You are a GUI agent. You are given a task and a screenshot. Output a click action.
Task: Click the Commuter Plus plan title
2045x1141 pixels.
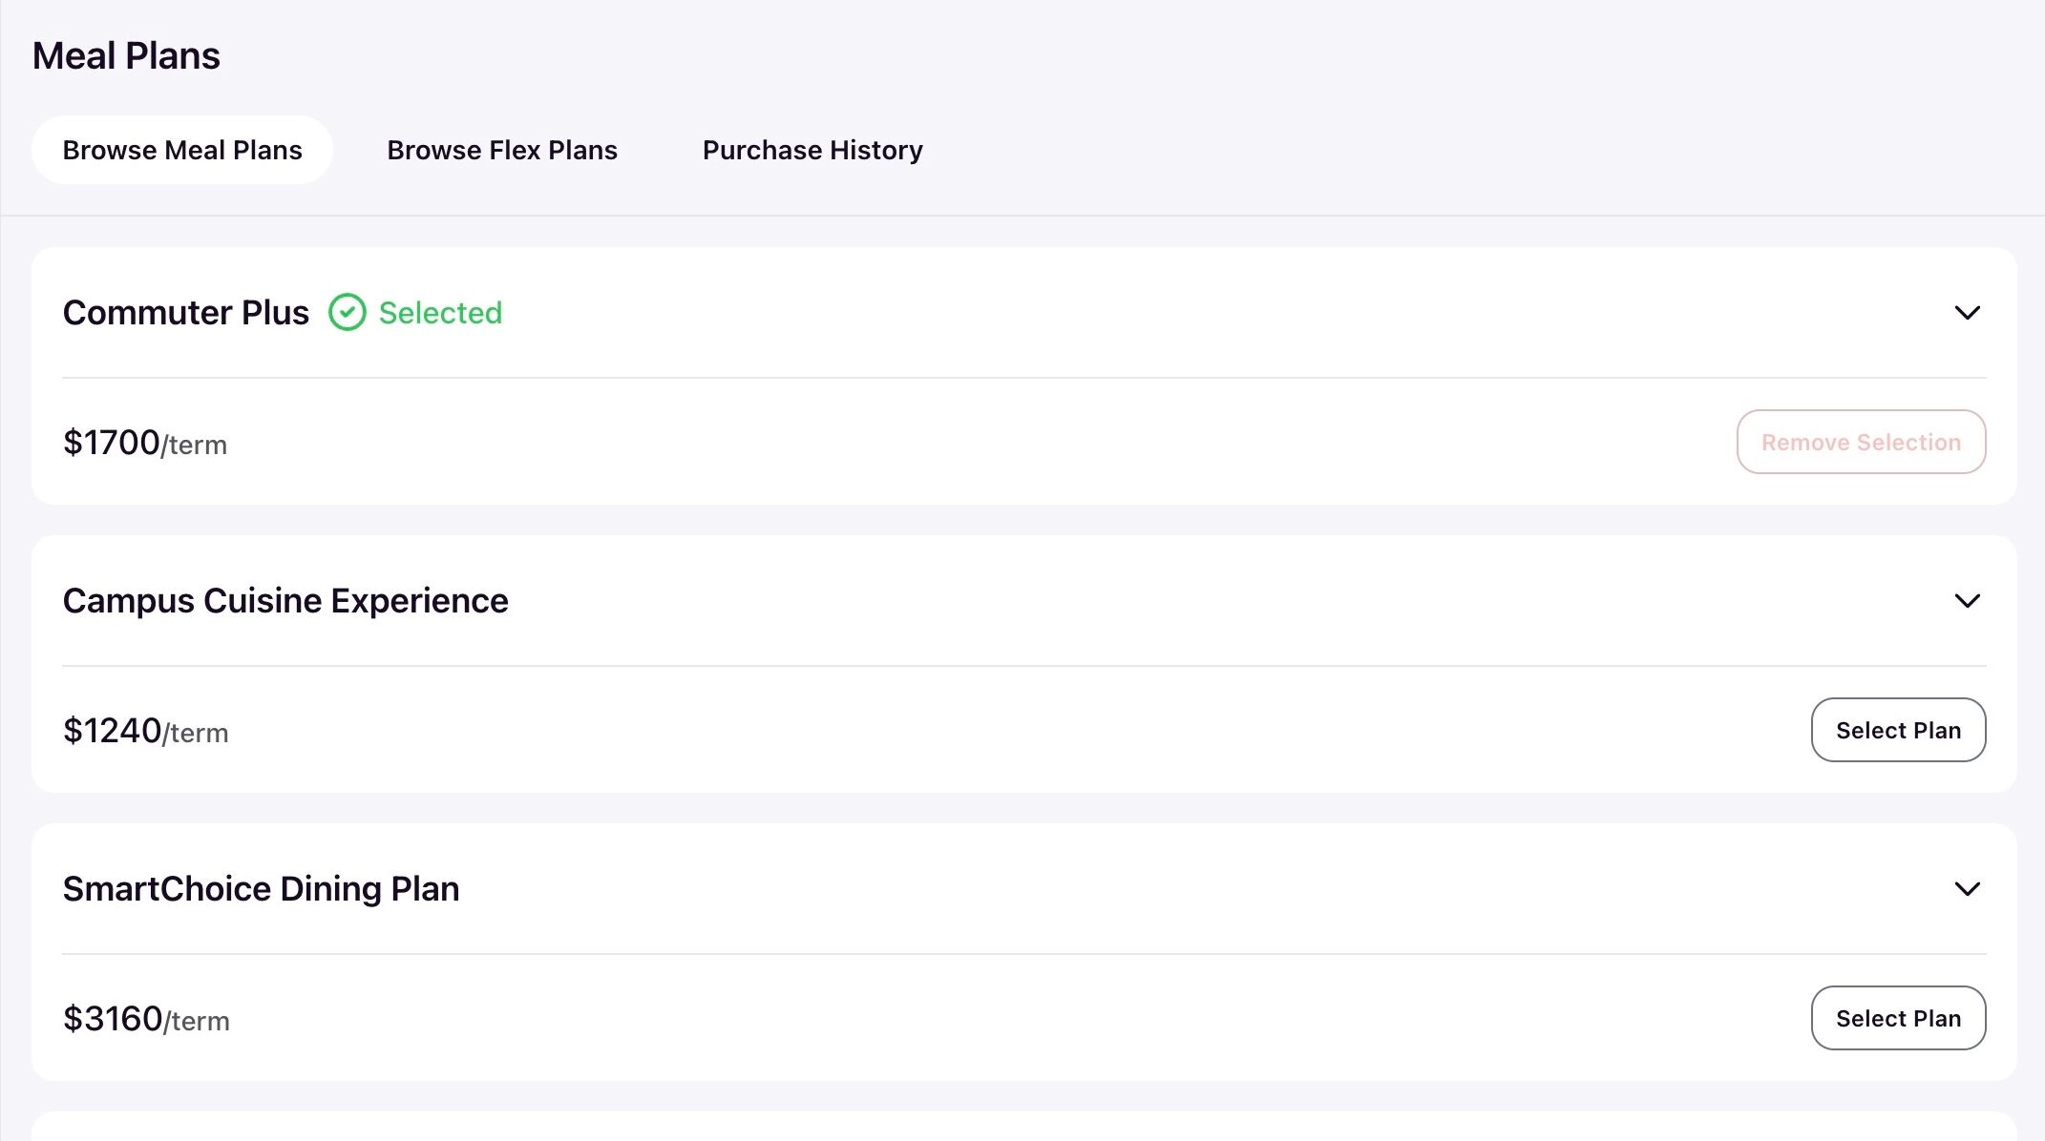(186, 313)
